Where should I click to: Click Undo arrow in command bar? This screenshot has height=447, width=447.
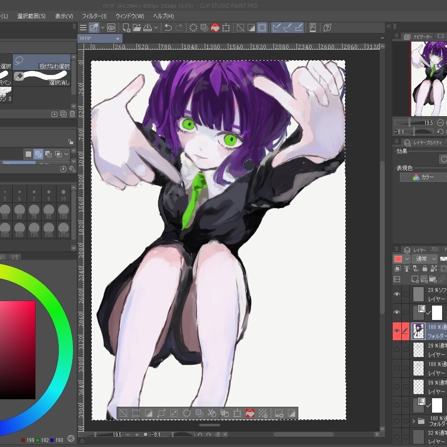pyautogui.click(x=168, y=28)
